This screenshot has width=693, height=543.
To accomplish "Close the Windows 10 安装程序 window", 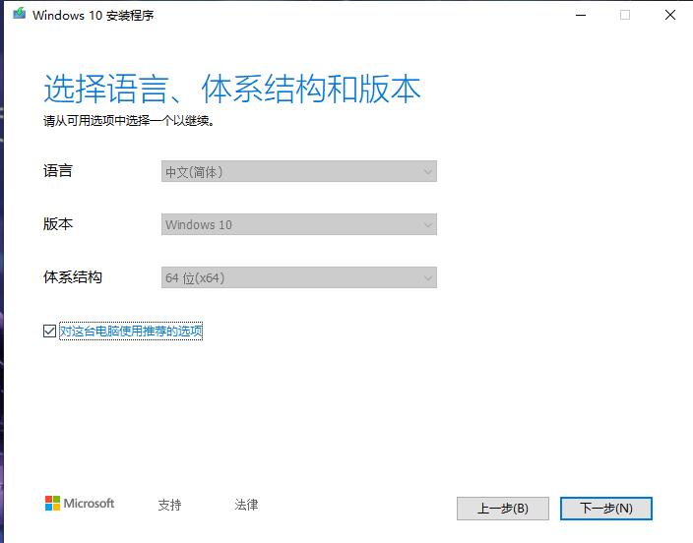I will coord(670,15).
